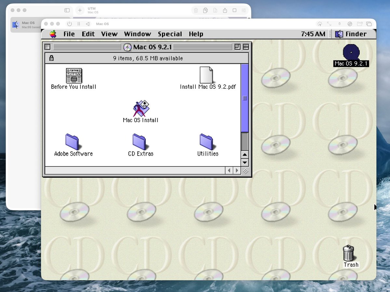Image resolution: width=390 pixels, height=292 pixels.
Task: Click the collapse box of Mac OS 9.2.1 window
Action: pyautogui.click(x=246, y=47)
